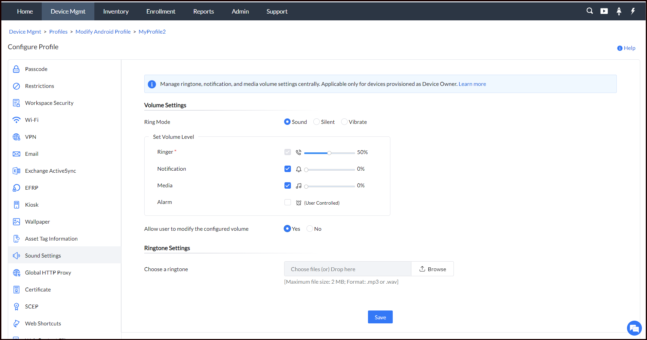
Task: Click the rocket icon in header
Action: pos(619,11)
